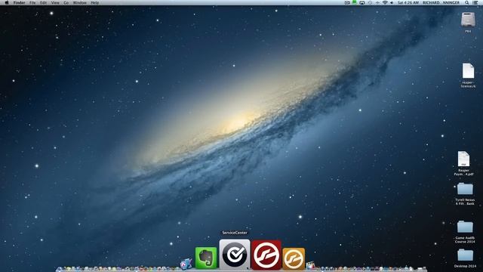Click the Wi-Fi status icon
The height and width of the screenshot is (272, 483).
pyautogui.click(x=385, y=2)
